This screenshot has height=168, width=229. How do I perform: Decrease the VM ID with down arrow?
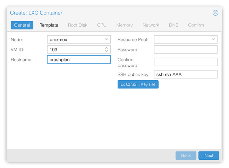coord(107,51)
